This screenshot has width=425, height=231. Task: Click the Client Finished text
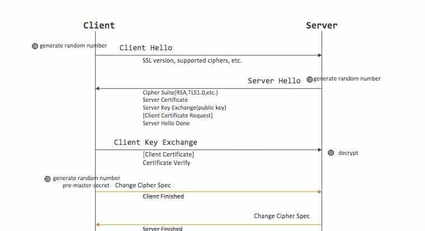(163, 196)
